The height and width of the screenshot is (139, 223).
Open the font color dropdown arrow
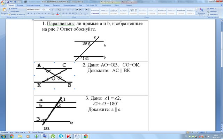(60, 14)
